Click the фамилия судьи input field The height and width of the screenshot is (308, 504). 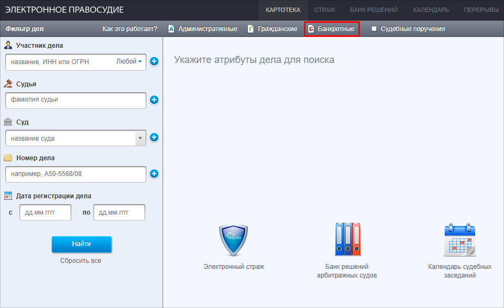point(76,100)
